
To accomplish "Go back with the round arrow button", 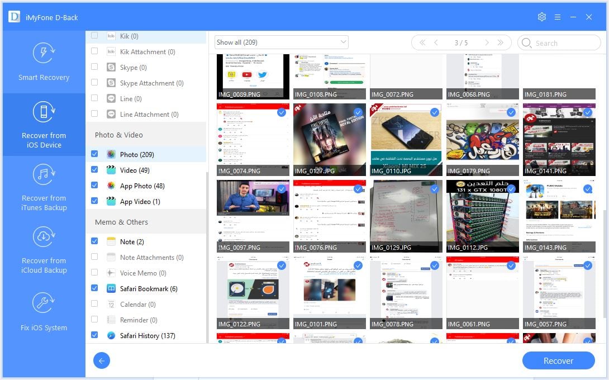I will [x=102, y=360].
